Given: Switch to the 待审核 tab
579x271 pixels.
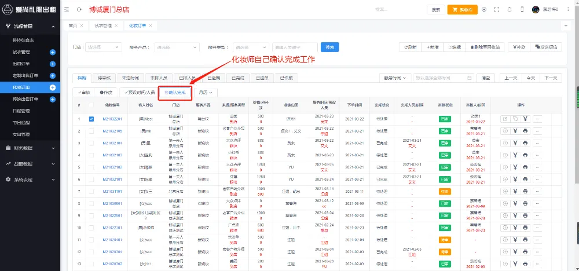Looking at the screenshot, I should (x=104, y=78).
